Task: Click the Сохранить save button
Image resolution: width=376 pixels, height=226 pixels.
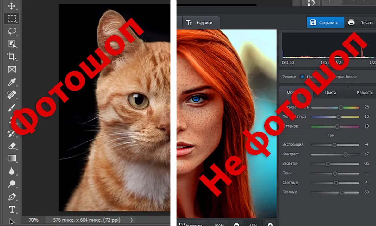Action: coord(325,22)
